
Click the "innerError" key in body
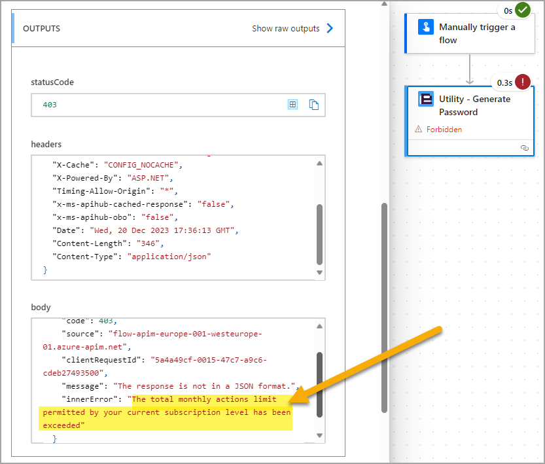90,399
